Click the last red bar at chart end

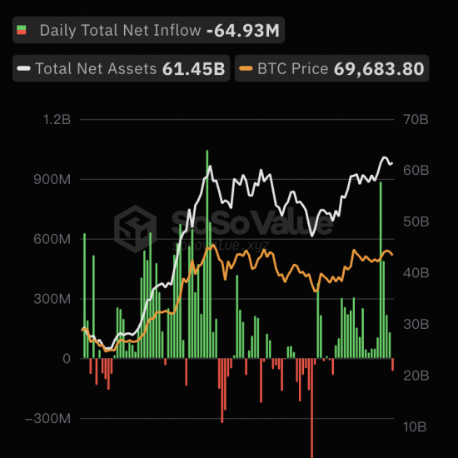tap(392, 365)
